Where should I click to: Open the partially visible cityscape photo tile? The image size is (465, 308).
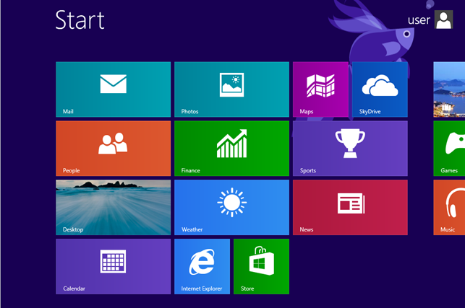[449, 89]
